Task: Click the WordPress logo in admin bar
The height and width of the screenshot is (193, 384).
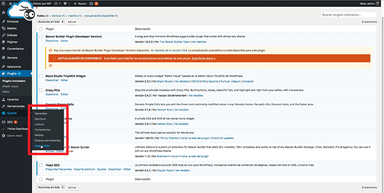Action: [x=3, y=3]
